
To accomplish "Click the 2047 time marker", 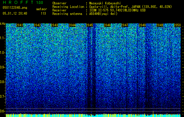I will point(125,25).
